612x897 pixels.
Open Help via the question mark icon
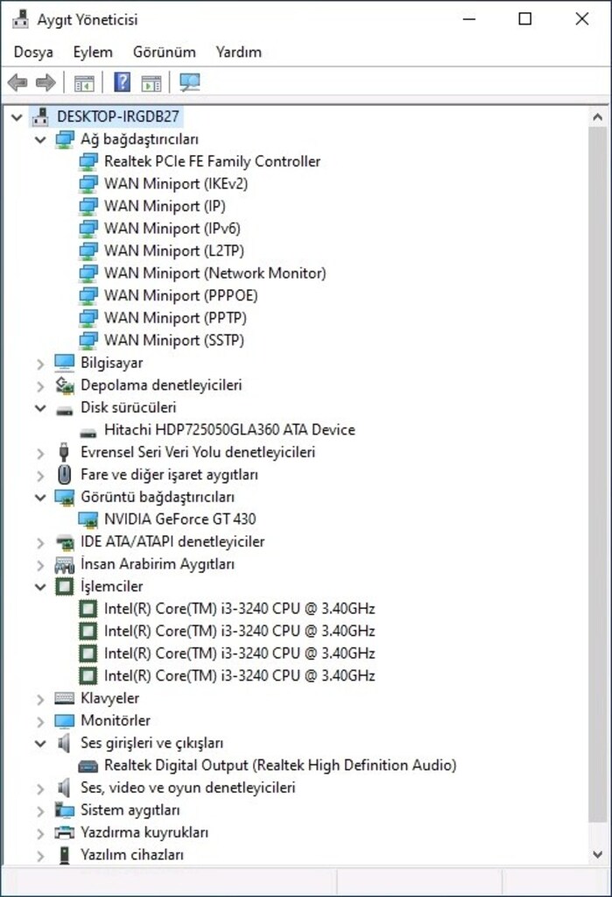123,82
